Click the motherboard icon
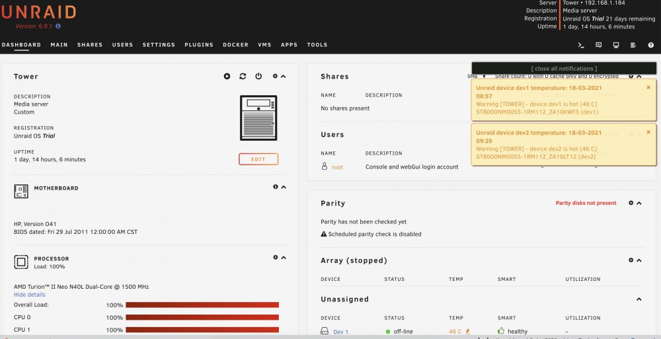Viewport: 661px width, 339px height. coord(21,191)
